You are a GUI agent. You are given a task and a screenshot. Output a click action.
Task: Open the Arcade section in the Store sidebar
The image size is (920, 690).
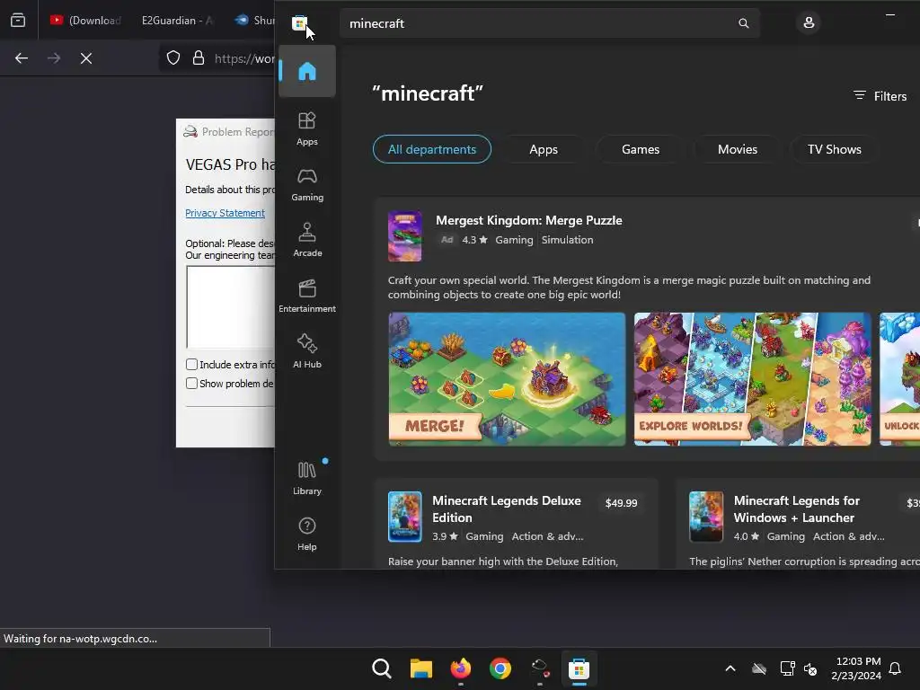pos(307,241)
